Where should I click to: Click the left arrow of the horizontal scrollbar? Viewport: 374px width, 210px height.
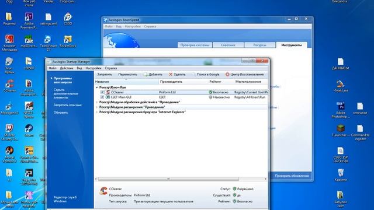click(96, 179)
